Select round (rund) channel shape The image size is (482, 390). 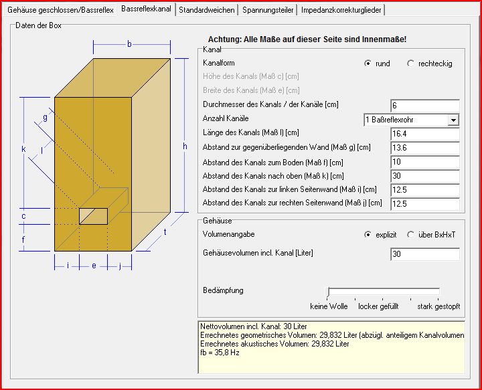pyautogui.click(x=377, y=64)
